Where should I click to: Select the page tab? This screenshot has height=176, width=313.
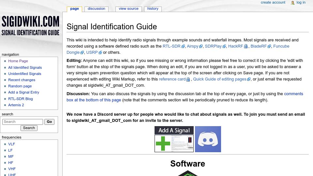click(74, 9)
